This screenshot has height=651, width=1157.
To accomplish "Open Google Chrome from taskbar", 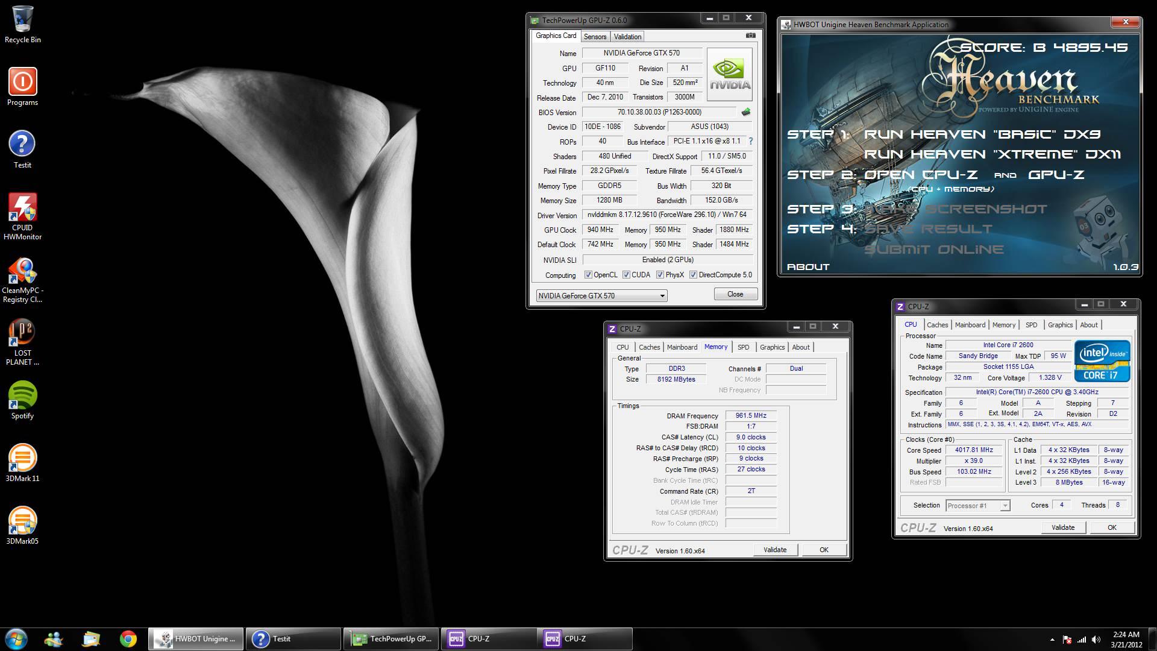I will (x=128, y=639).
